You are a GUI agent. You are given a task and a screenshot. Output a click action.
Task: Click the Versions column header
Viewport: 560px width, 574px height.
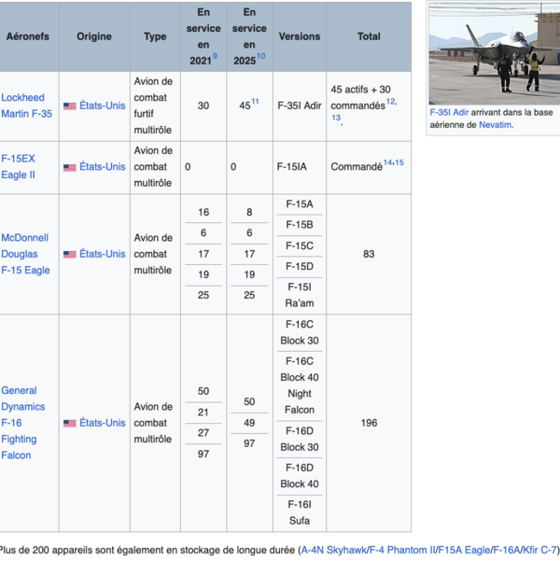[x=300, y=36]
